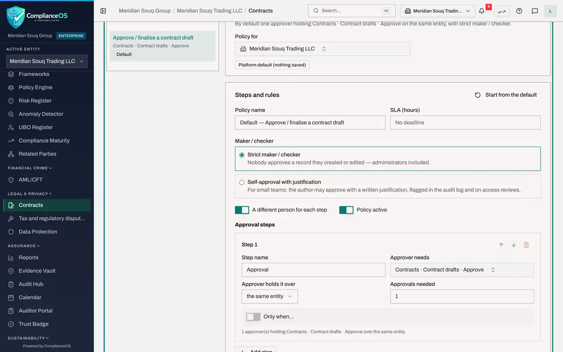
Task: Select 'Approve / finalise a contract draft' policy
Action: click(163, 46)
